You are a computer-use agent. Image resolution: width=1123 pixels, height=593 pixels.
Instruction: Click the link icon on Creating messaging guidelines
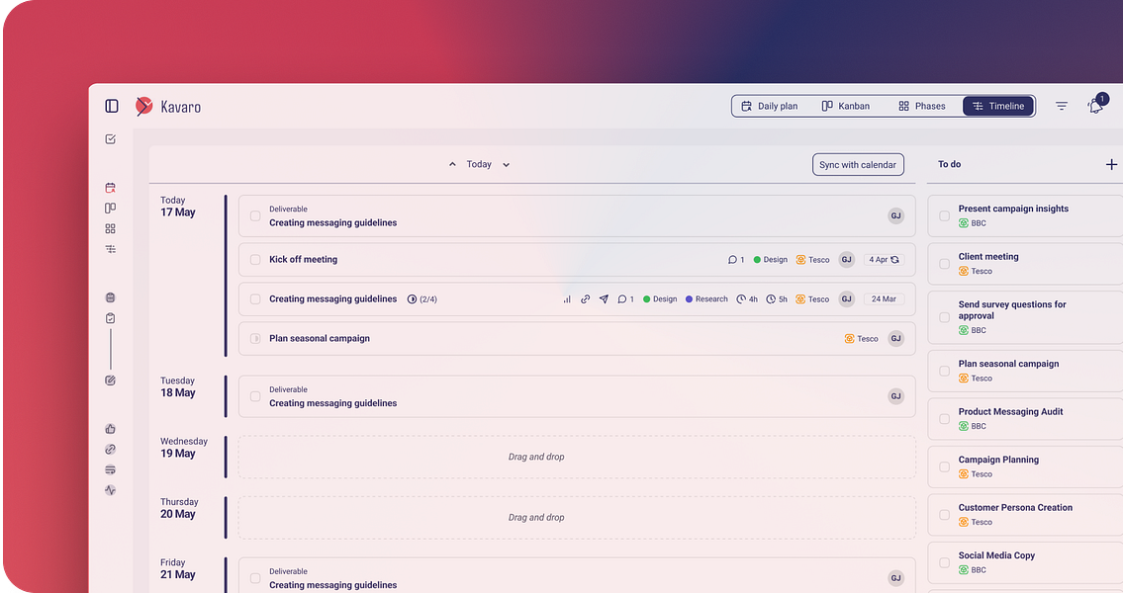click(585, 299)
